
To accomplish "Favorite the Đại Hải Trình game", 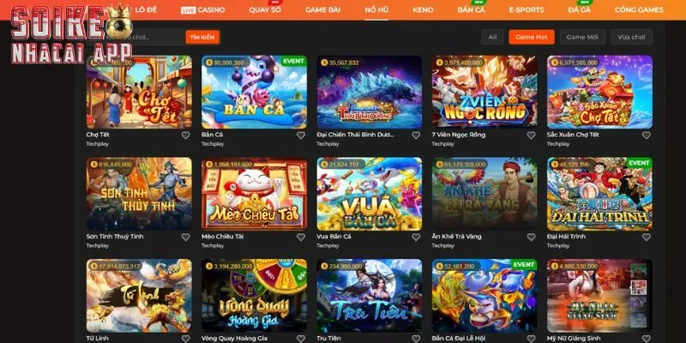I will (x=647, y=237).
